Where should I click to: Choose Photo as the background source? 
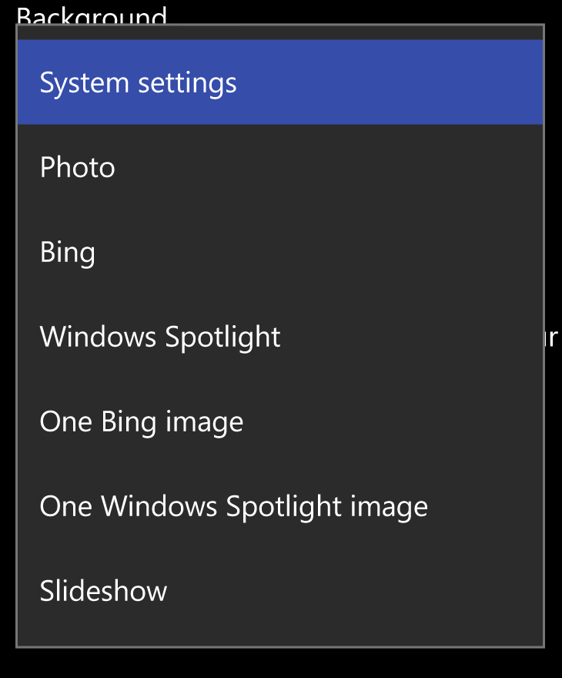(x=77, y=166)
